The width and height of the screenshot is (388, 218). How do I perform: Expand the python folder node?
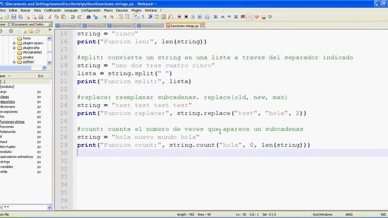coord(14,62)
